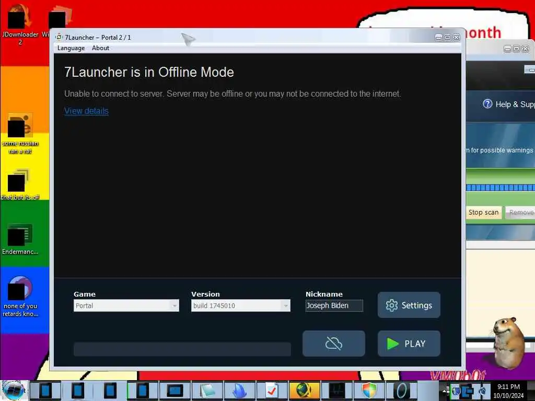Select the Endermanc... desktop icon
535x401 pixels.
pos(20,239)
